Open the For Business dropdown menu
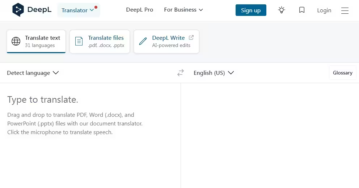Image resolution: width=359 pixels, height=188 pixels. click(x=183, y=10)
